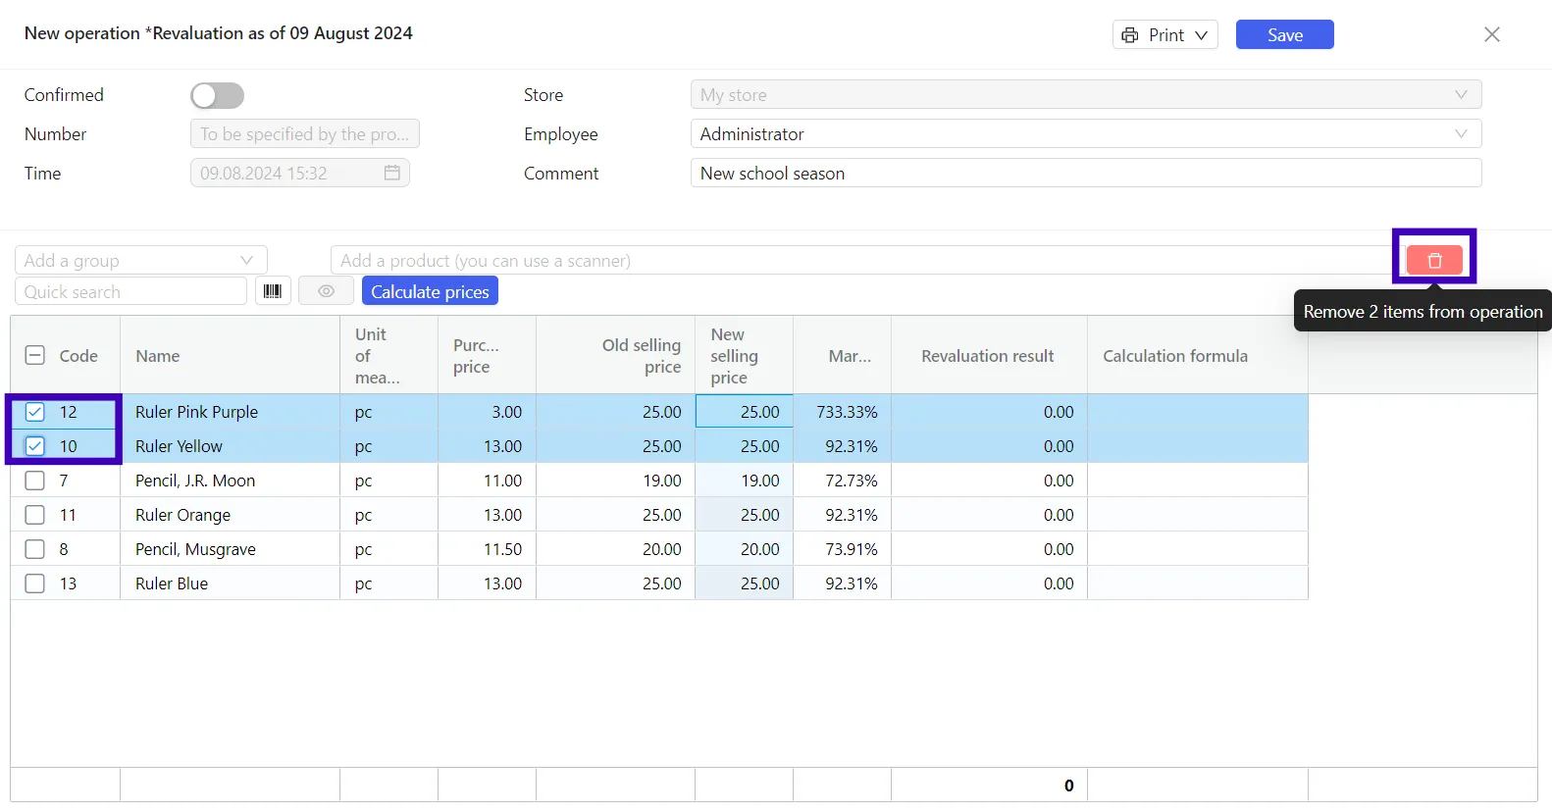The width and height of the screenshot is (1552, 811).
Task: Open the Employee dropdown
Action: point(1086,133)
